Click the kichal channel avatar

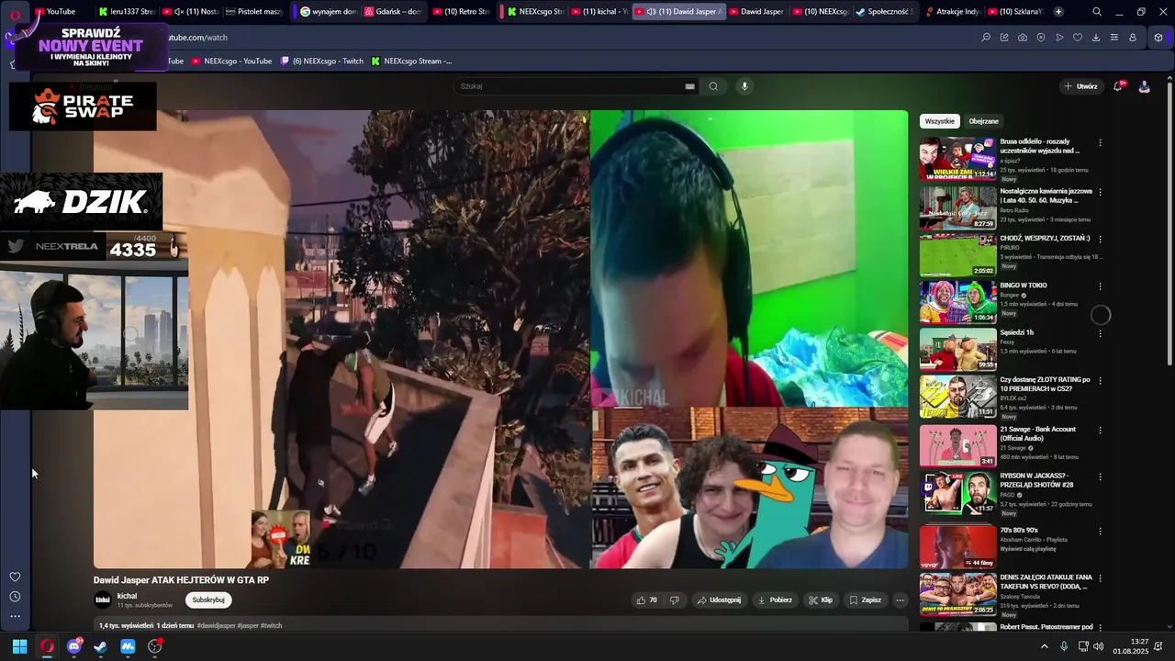(x=103, y=600)
